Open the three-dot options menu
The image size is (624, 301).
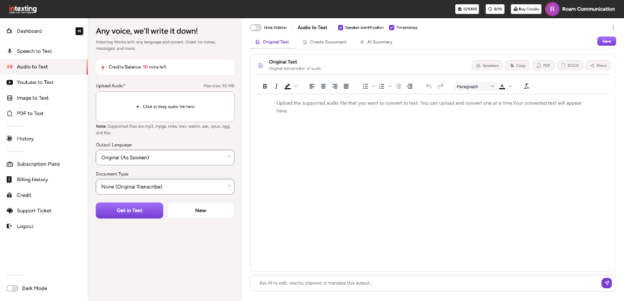pos(613,28)
